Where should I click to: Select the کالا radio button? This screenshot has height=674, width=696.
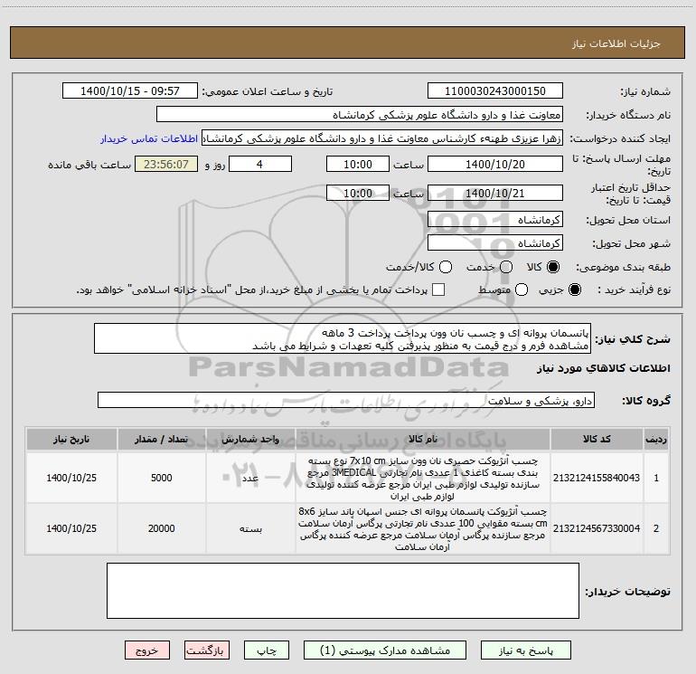point(553,267)
